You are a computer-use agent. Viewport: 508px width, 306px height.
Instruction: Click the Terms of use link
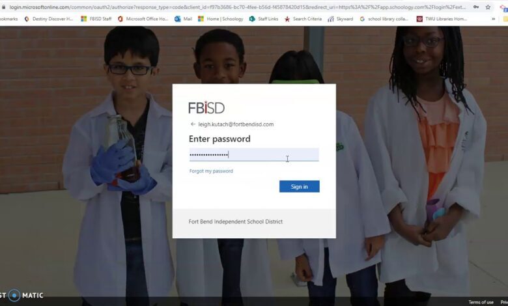tap(481, 302)
